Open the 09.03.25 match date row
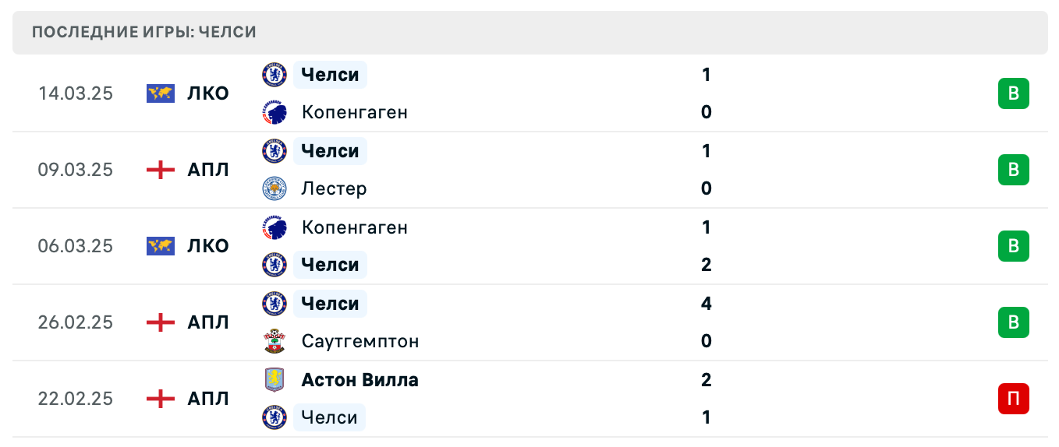The image size is (1059, 447). pyautogui.click(x=529, y=170)
